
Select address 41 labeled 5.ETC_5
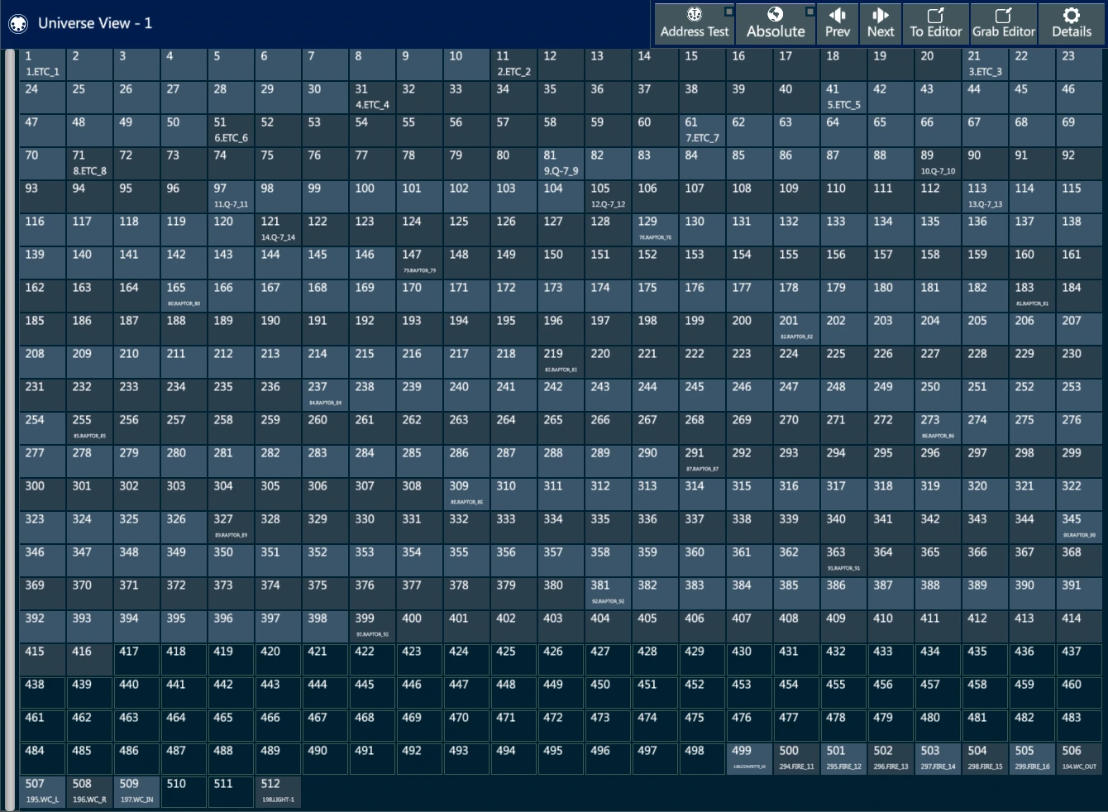(843, 98)
